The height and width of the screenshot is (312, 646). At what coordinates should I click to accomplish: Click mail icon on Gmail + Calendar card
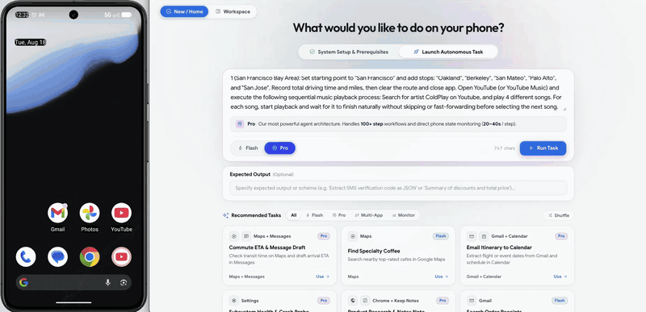pos(472,236)
